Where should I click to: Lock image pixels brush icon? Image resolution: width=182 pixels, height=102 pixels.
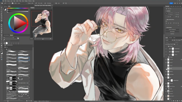(170, 44)
